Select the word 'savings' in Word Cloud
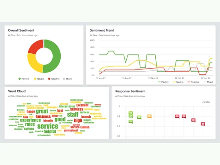 [29, 129]
